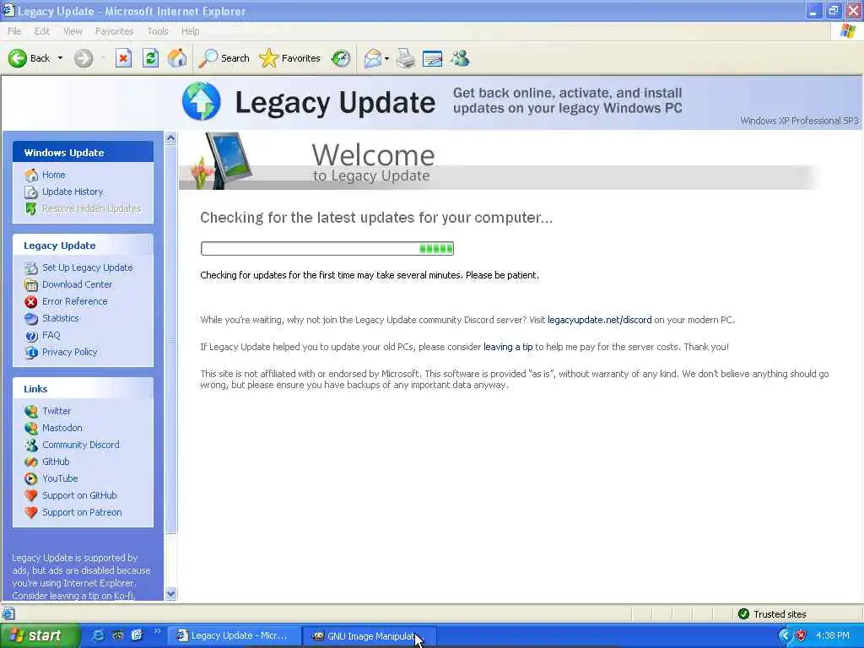Screen dimensions: 864x648
Task: Click Restore Hidden Updates link
Action: click(x=91, y=208)
